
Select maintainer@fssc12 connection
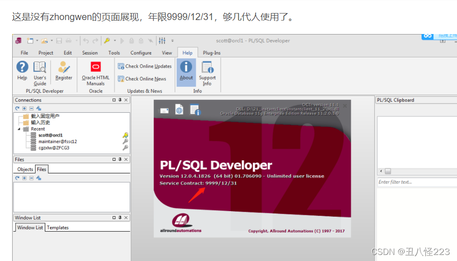click(57, 142)
